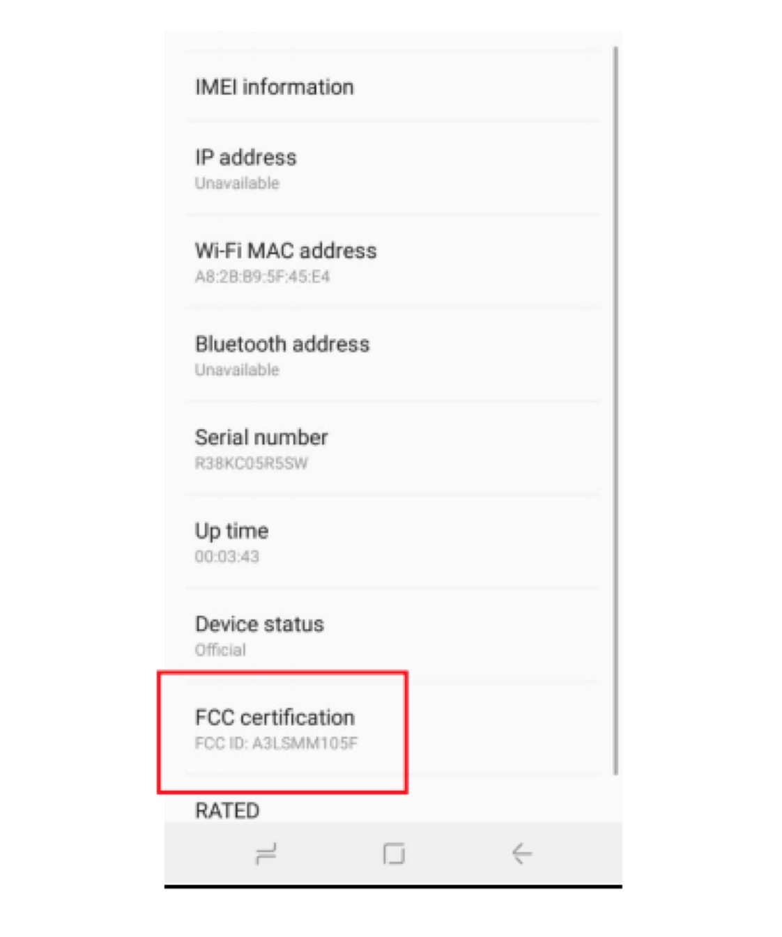Tap the back arrow navigation icon
Viewport: 782px width, 937px height.
(x=521, y=853)
